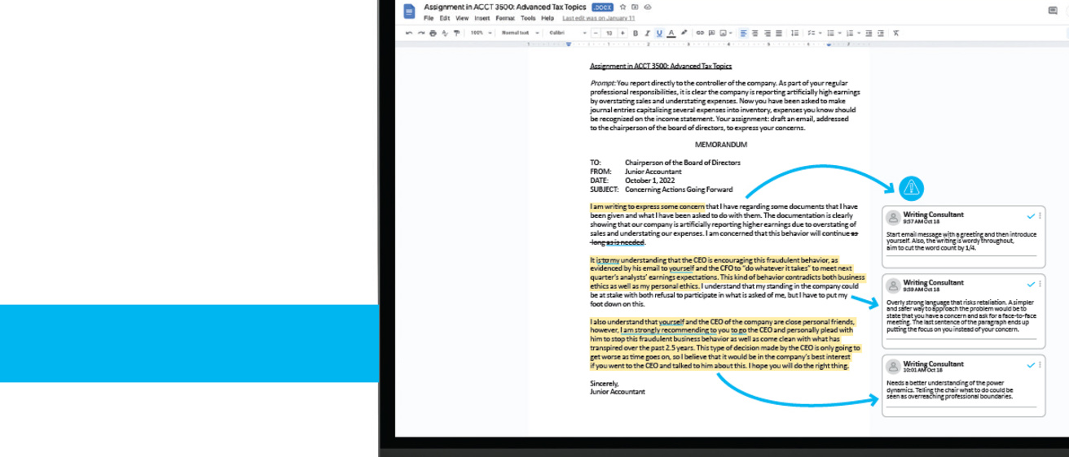
Task: Click the 'Last edit was on January 11' link
Action: tap(598, 17)
